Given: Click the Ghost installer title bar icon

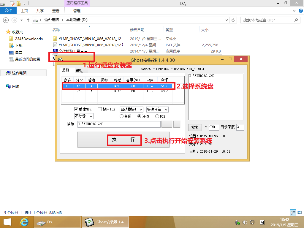Looking at the screenshot, I should click(60, 60).
